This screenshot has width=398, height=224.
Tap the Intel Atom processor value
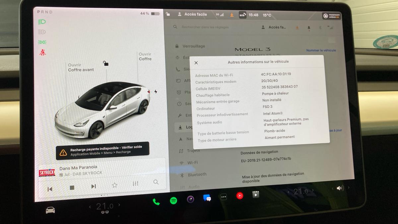pos(273,113)
